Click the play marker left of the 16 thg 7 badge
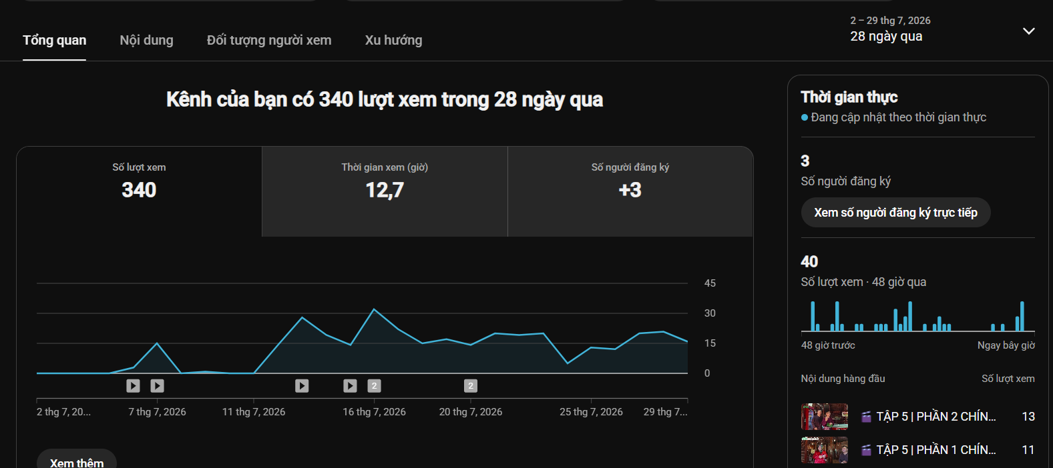The image size is (1053, 468). tap(350, 385)
